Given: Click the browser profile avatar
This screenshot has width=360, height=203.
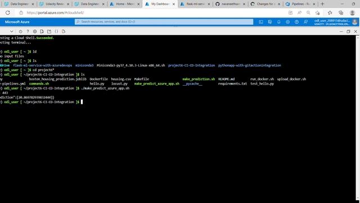Looking at the screenshot, I should pyautogui.click(x=353, y=12).
